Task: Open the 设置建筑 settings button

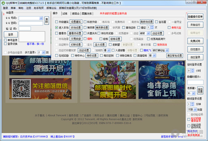Action: click(76, 22)
